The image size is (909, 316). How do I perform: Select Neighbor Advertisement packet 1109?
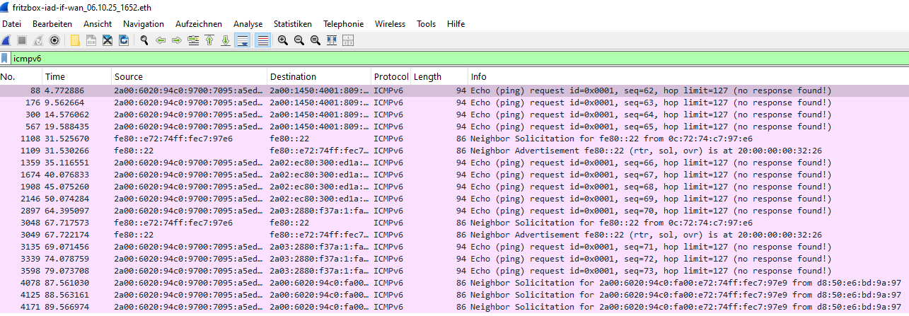coord(454,151)
